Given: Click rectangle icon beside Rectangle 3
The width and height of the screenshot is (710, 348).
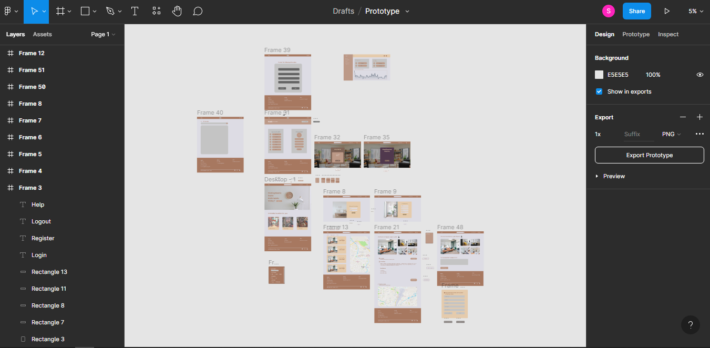Looking at the screenshot, I should (x=23, y=339).
